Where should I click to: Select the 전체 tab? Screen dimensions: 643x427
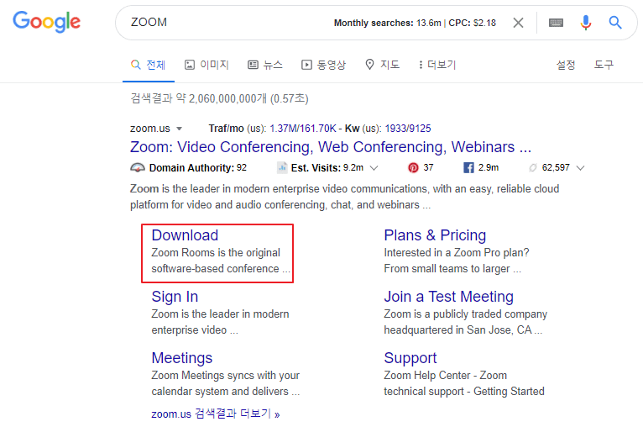148,65
